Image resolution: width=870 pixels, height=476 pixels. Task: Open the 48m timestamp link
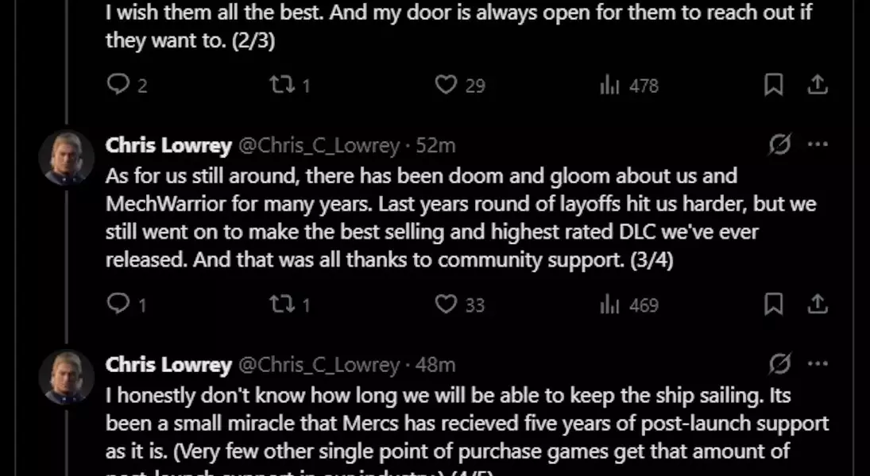pyautogui.click(x=435, y=365)
